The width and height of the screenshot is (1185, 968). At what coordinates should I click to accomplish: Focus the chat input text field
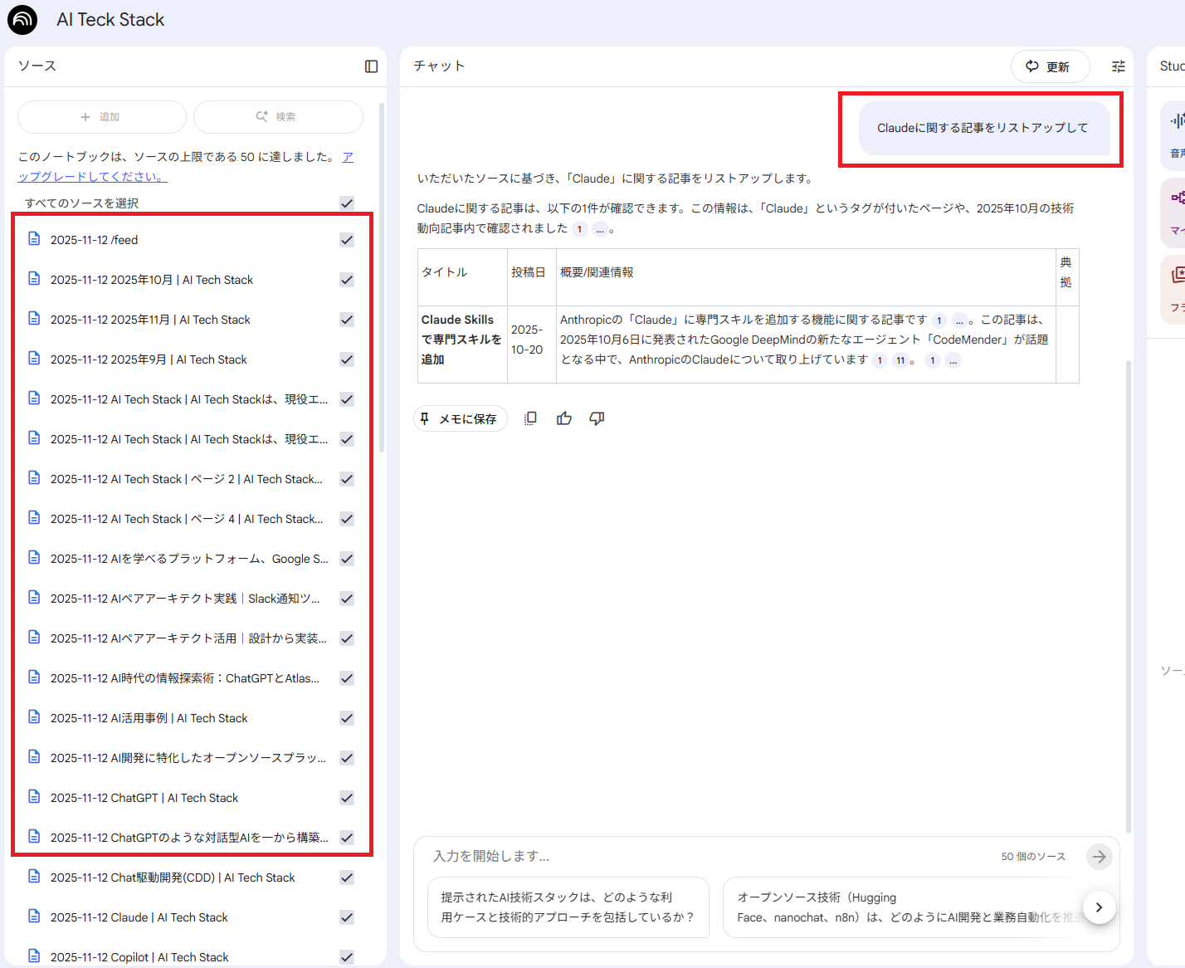[x=705, y=856]
